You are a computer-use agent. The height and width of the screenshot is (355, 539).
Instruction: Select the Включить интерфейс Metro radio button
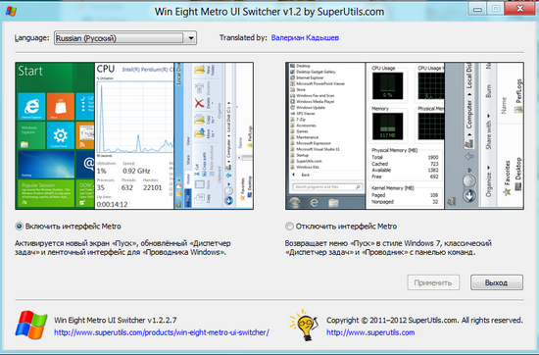tap(19, 227)
